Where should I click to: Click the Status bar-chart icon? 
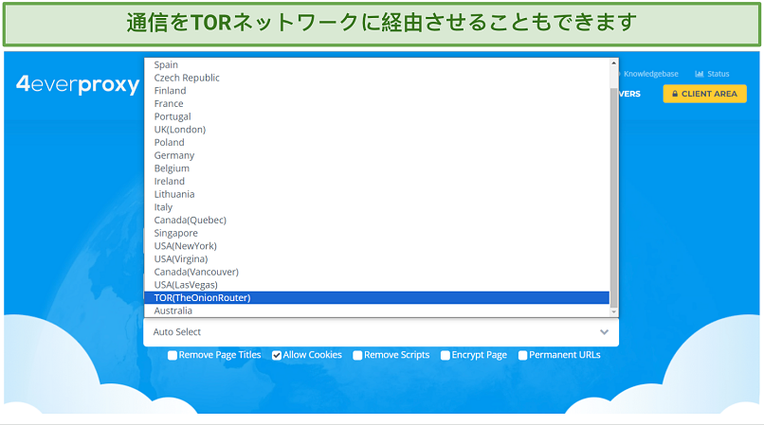[700, 74]
